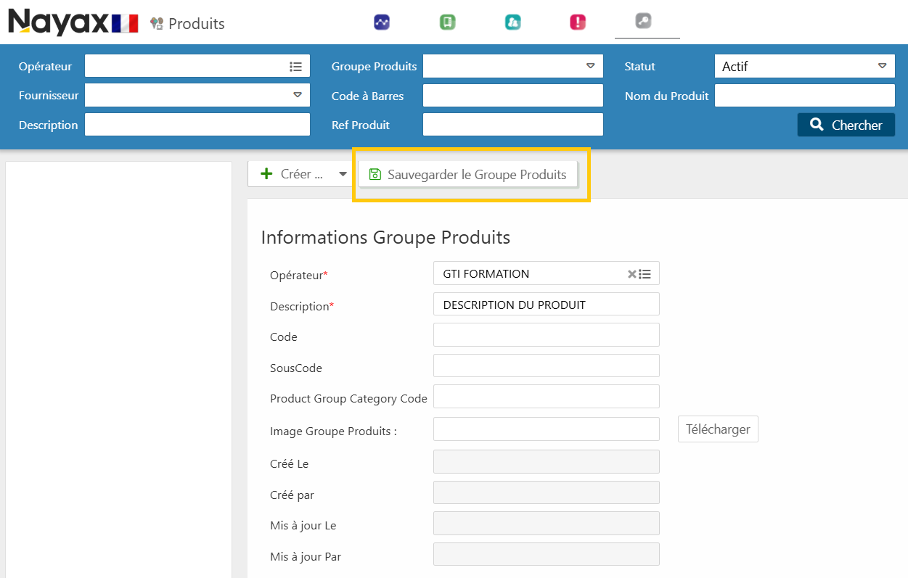
Task: Click the Image Groupe Produits input
Action: point(546,429)
